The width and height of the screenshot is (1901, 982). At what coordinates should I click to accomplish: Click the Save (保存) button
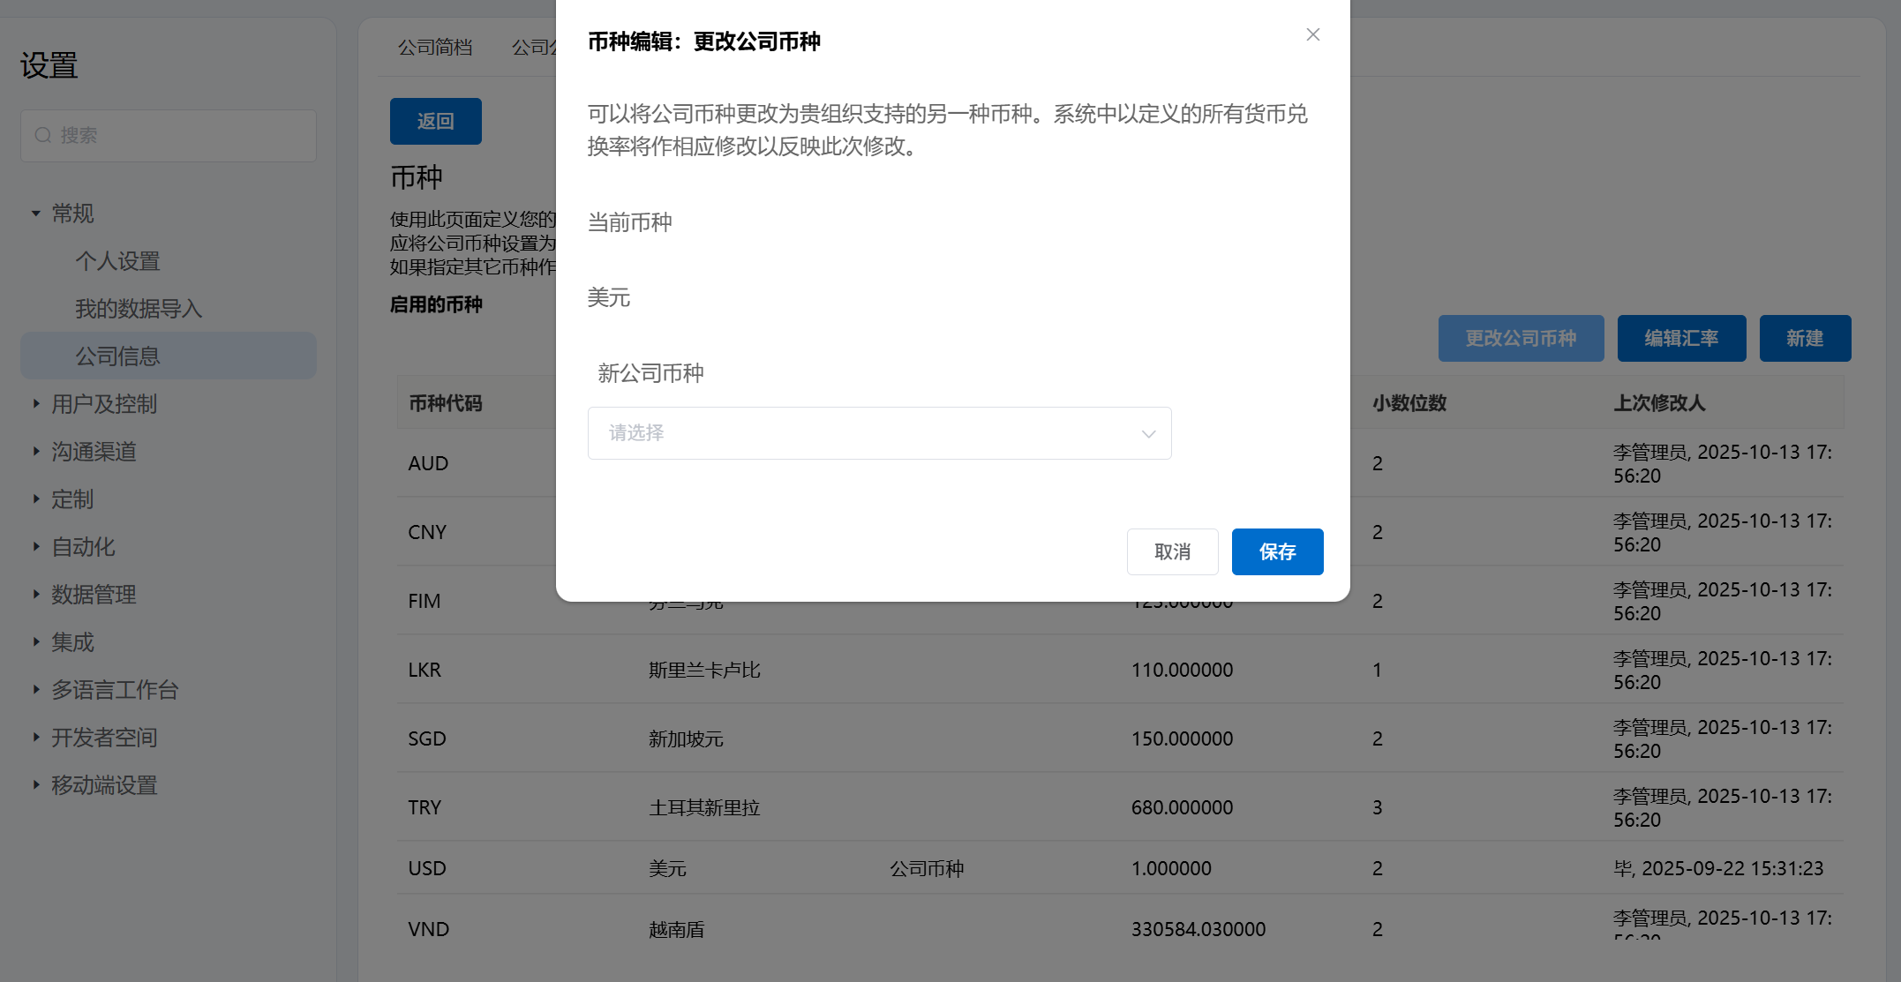coord(1276,551)
